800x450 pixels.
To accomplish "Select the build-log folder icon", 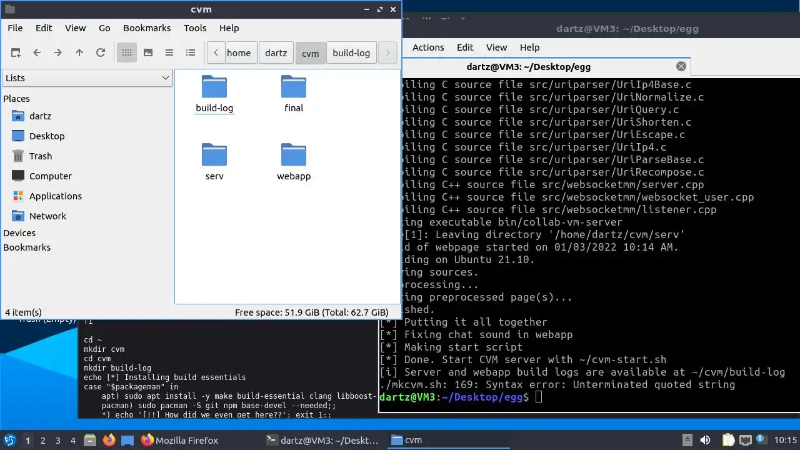I will (214, 87).
